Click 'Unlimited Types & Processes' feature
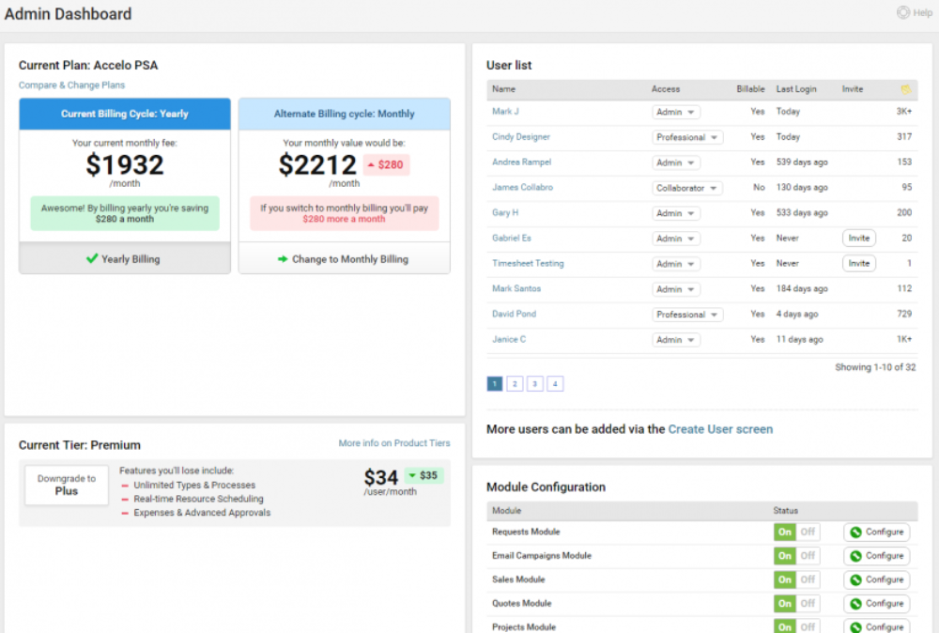The image size is (939, 633). pos(194,485)
